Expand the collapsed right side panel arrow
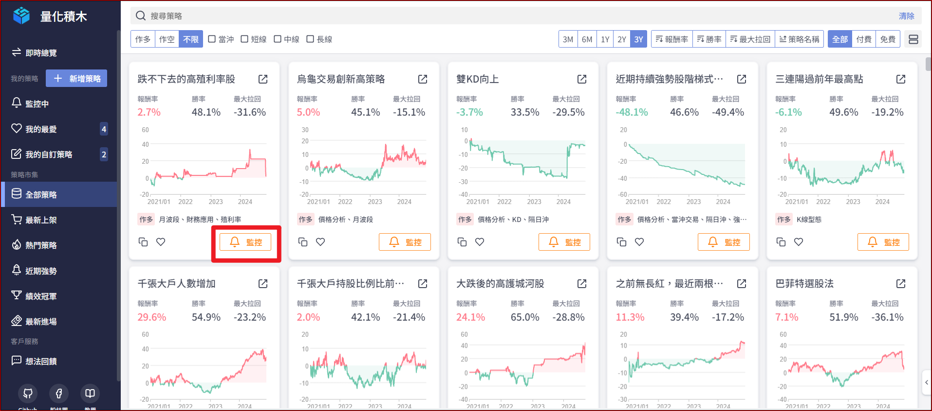 pos(926,382)
